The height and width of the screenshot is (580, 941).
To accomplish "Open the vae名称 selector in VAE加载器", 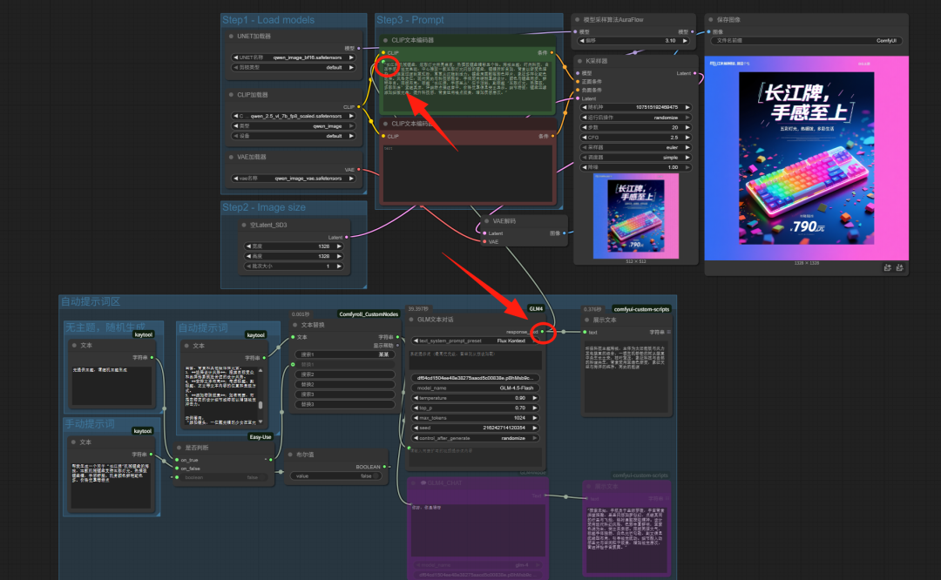I will [294, 179].
